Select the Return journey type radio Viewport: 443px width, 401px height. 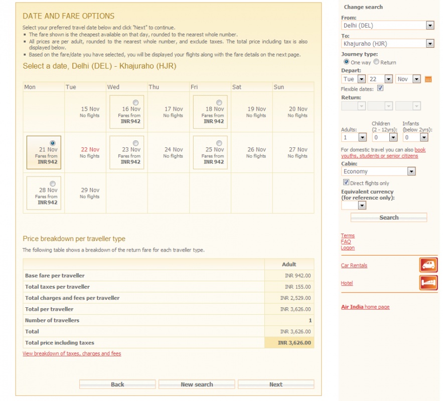pos(376,62)
